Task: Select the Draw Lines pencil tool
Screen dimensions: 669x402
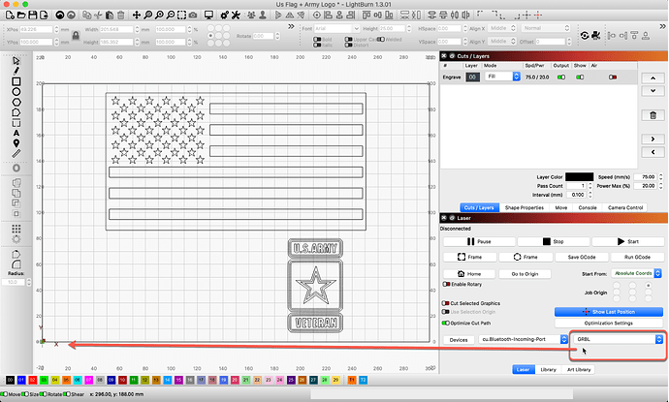Action: (x=16, y=71)
